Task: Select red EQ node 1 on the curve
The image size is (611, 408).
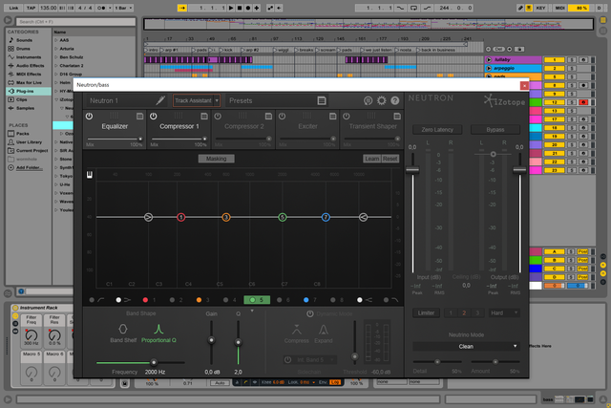Action: tap(180, 217)
